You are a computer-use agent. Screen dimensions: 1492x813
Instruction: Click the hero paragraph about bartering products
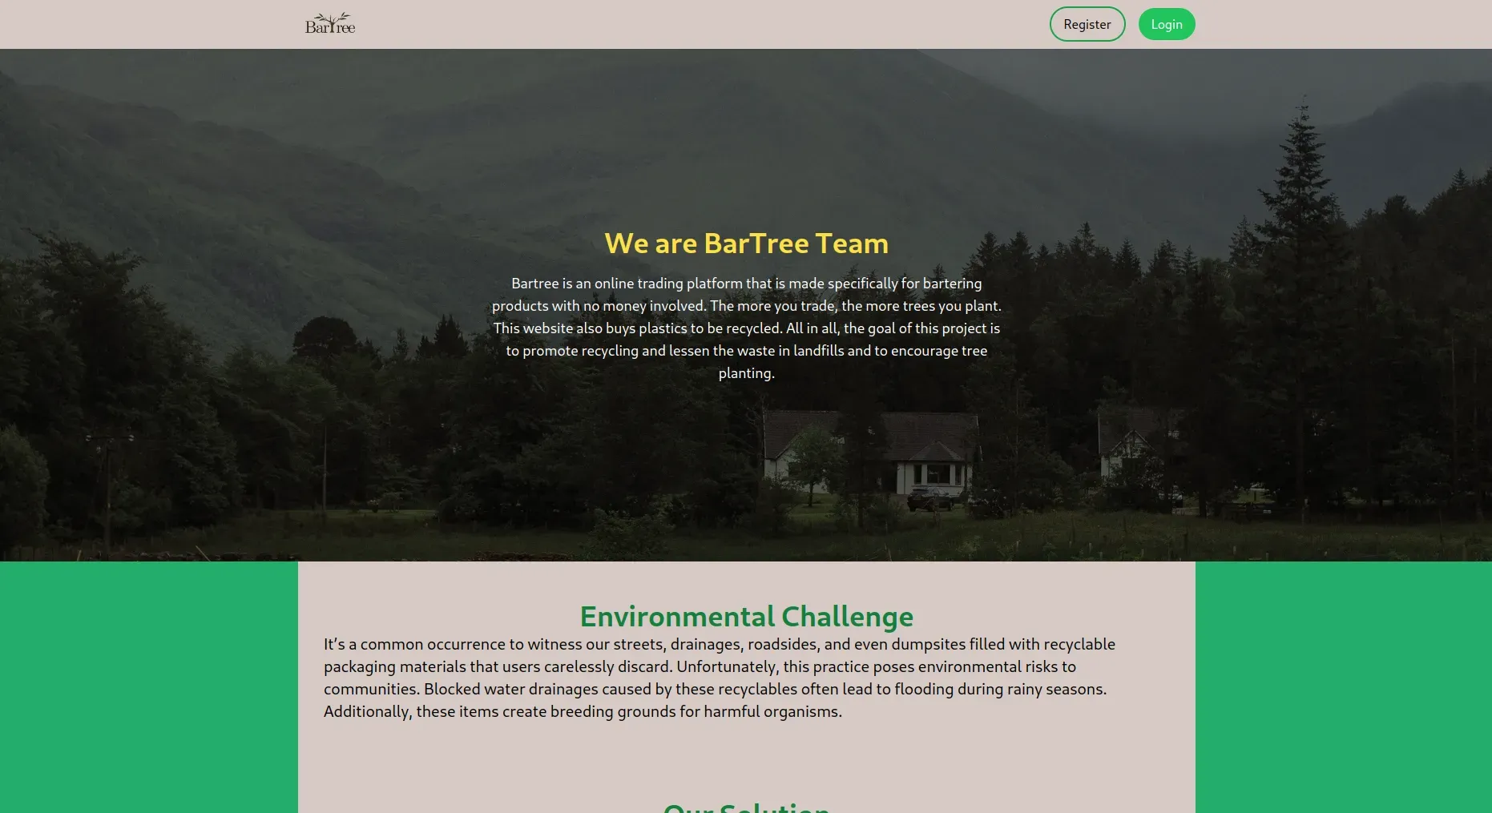point(746,328)
